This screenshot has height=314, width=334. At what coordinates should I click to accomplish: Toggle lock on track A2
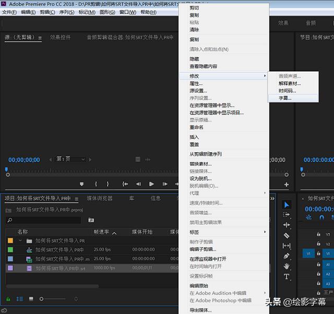319,274
